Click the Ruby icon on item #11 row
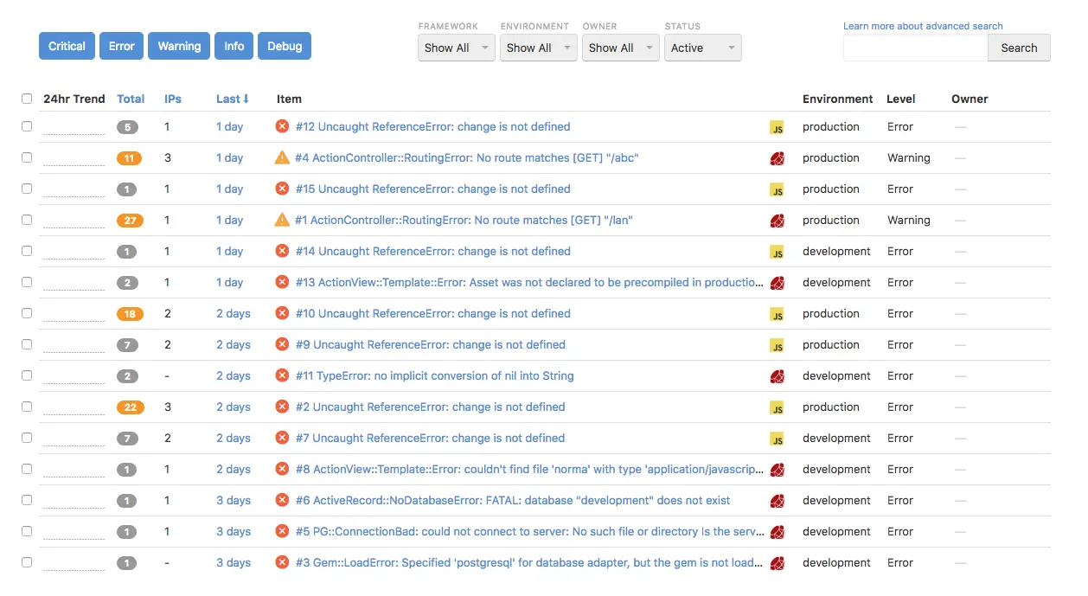The width and height of the screenshot is (1088, 596). click(777, 376)
